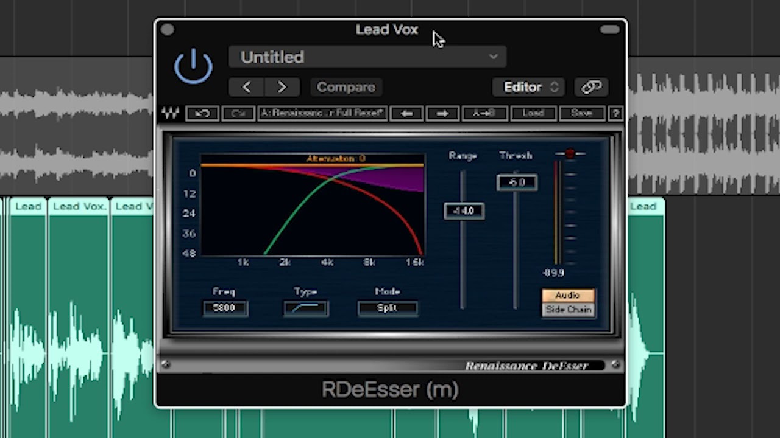Copy setup with the A→B button

484,113
